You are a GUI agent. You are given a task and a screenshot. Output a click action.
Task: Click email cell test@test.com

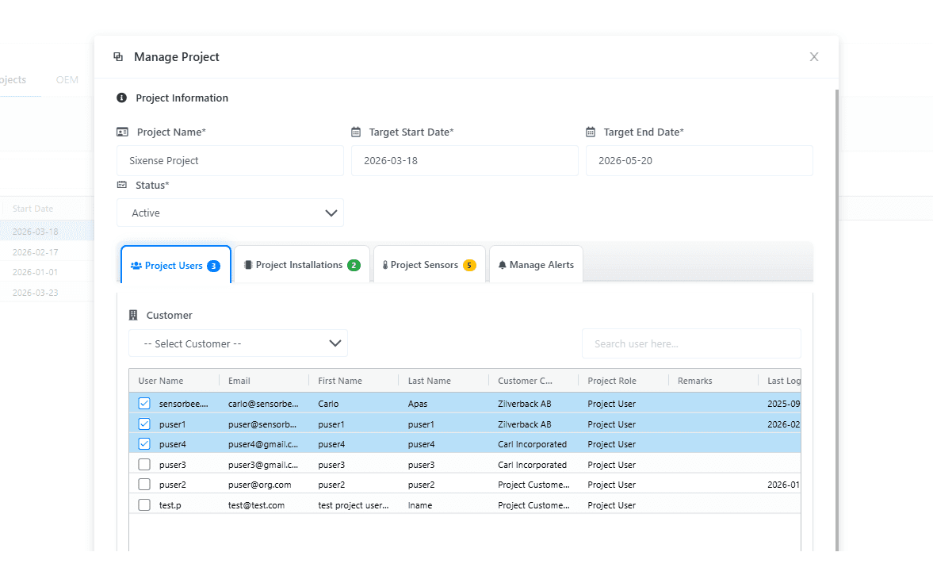[256, 505]
